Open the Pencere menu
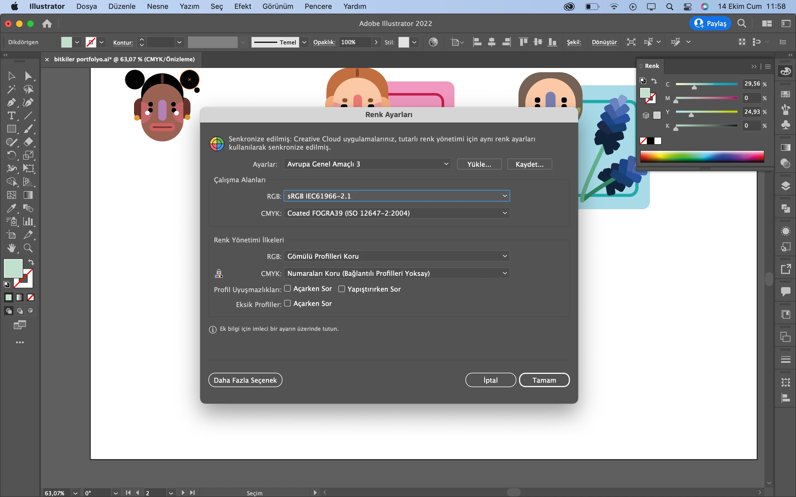The image size is (796, 497). click(x=318, y=6)
